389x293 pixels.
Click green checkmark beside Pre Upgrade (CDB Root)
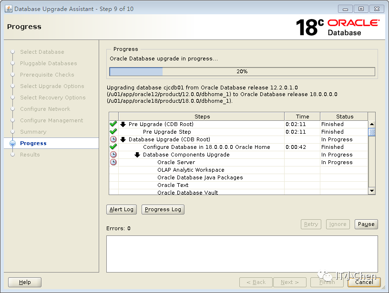(113, 124)
